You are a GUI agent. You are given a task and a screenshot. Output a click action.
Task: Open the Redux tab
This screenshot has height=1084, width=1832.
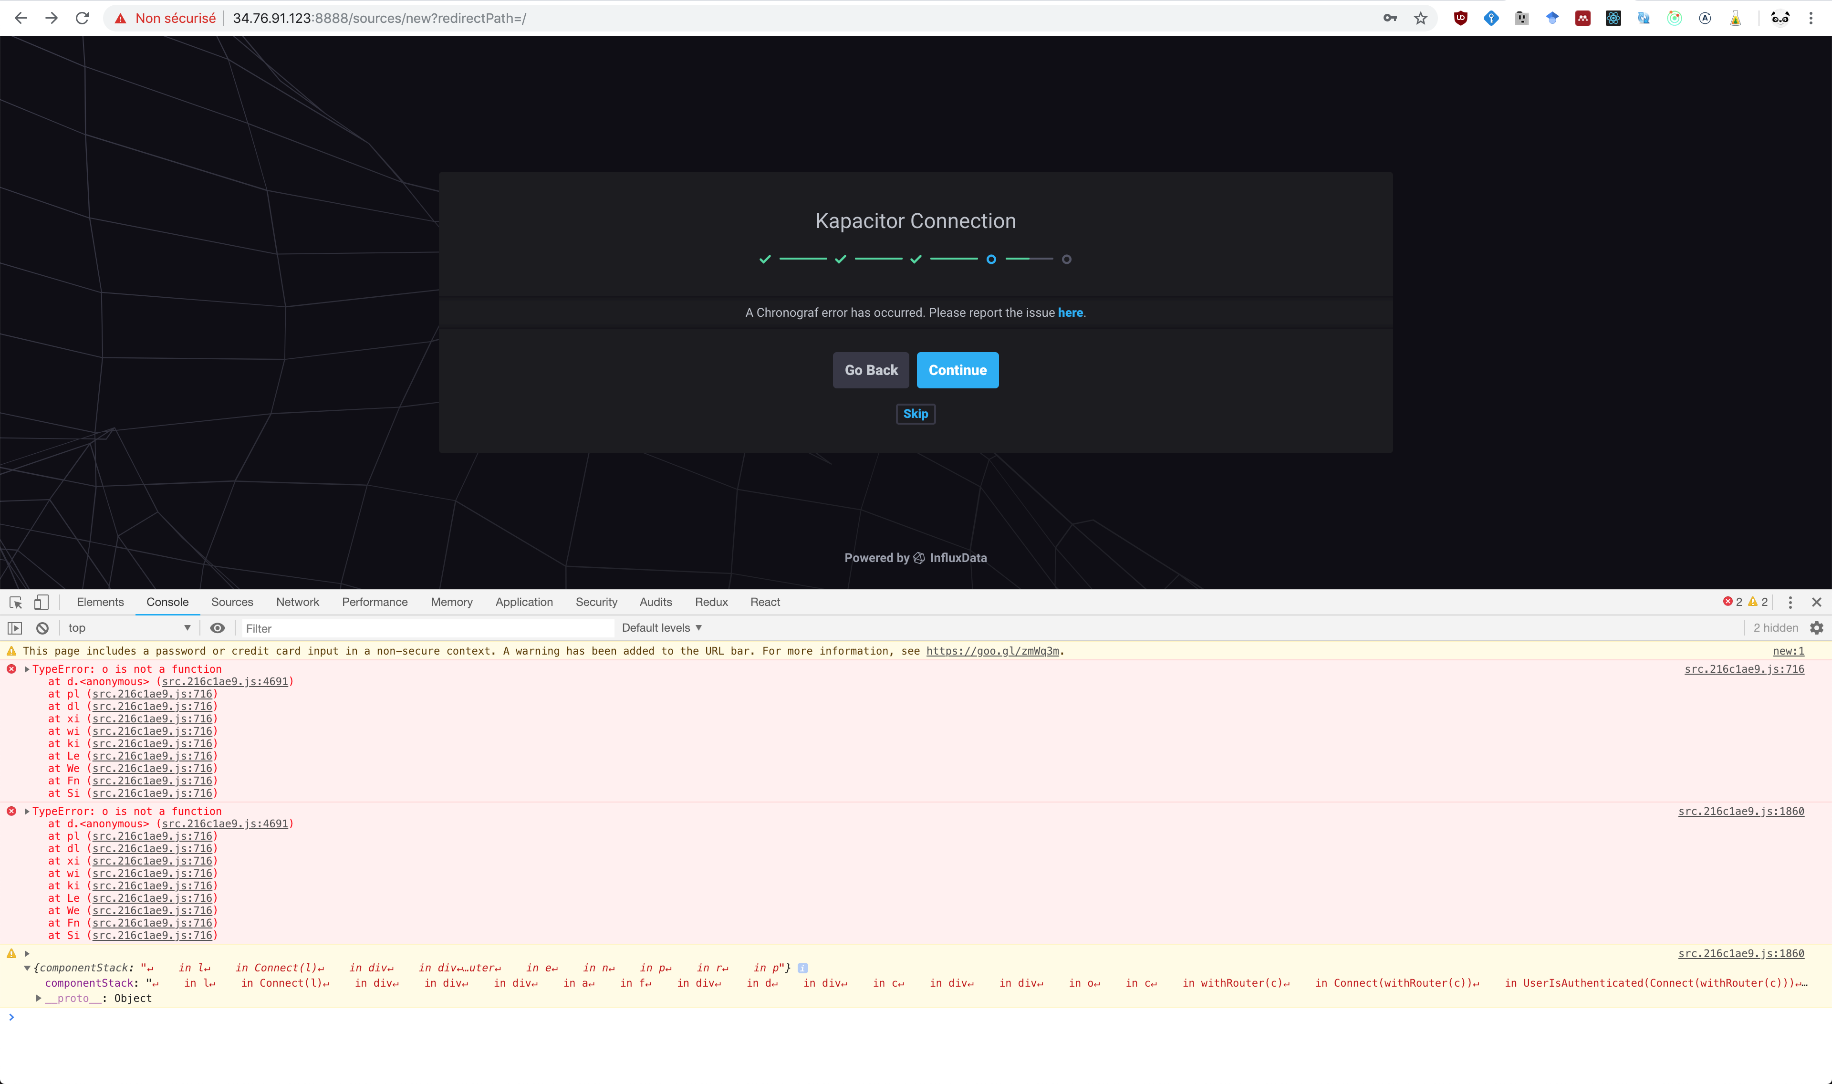[710, 602]
